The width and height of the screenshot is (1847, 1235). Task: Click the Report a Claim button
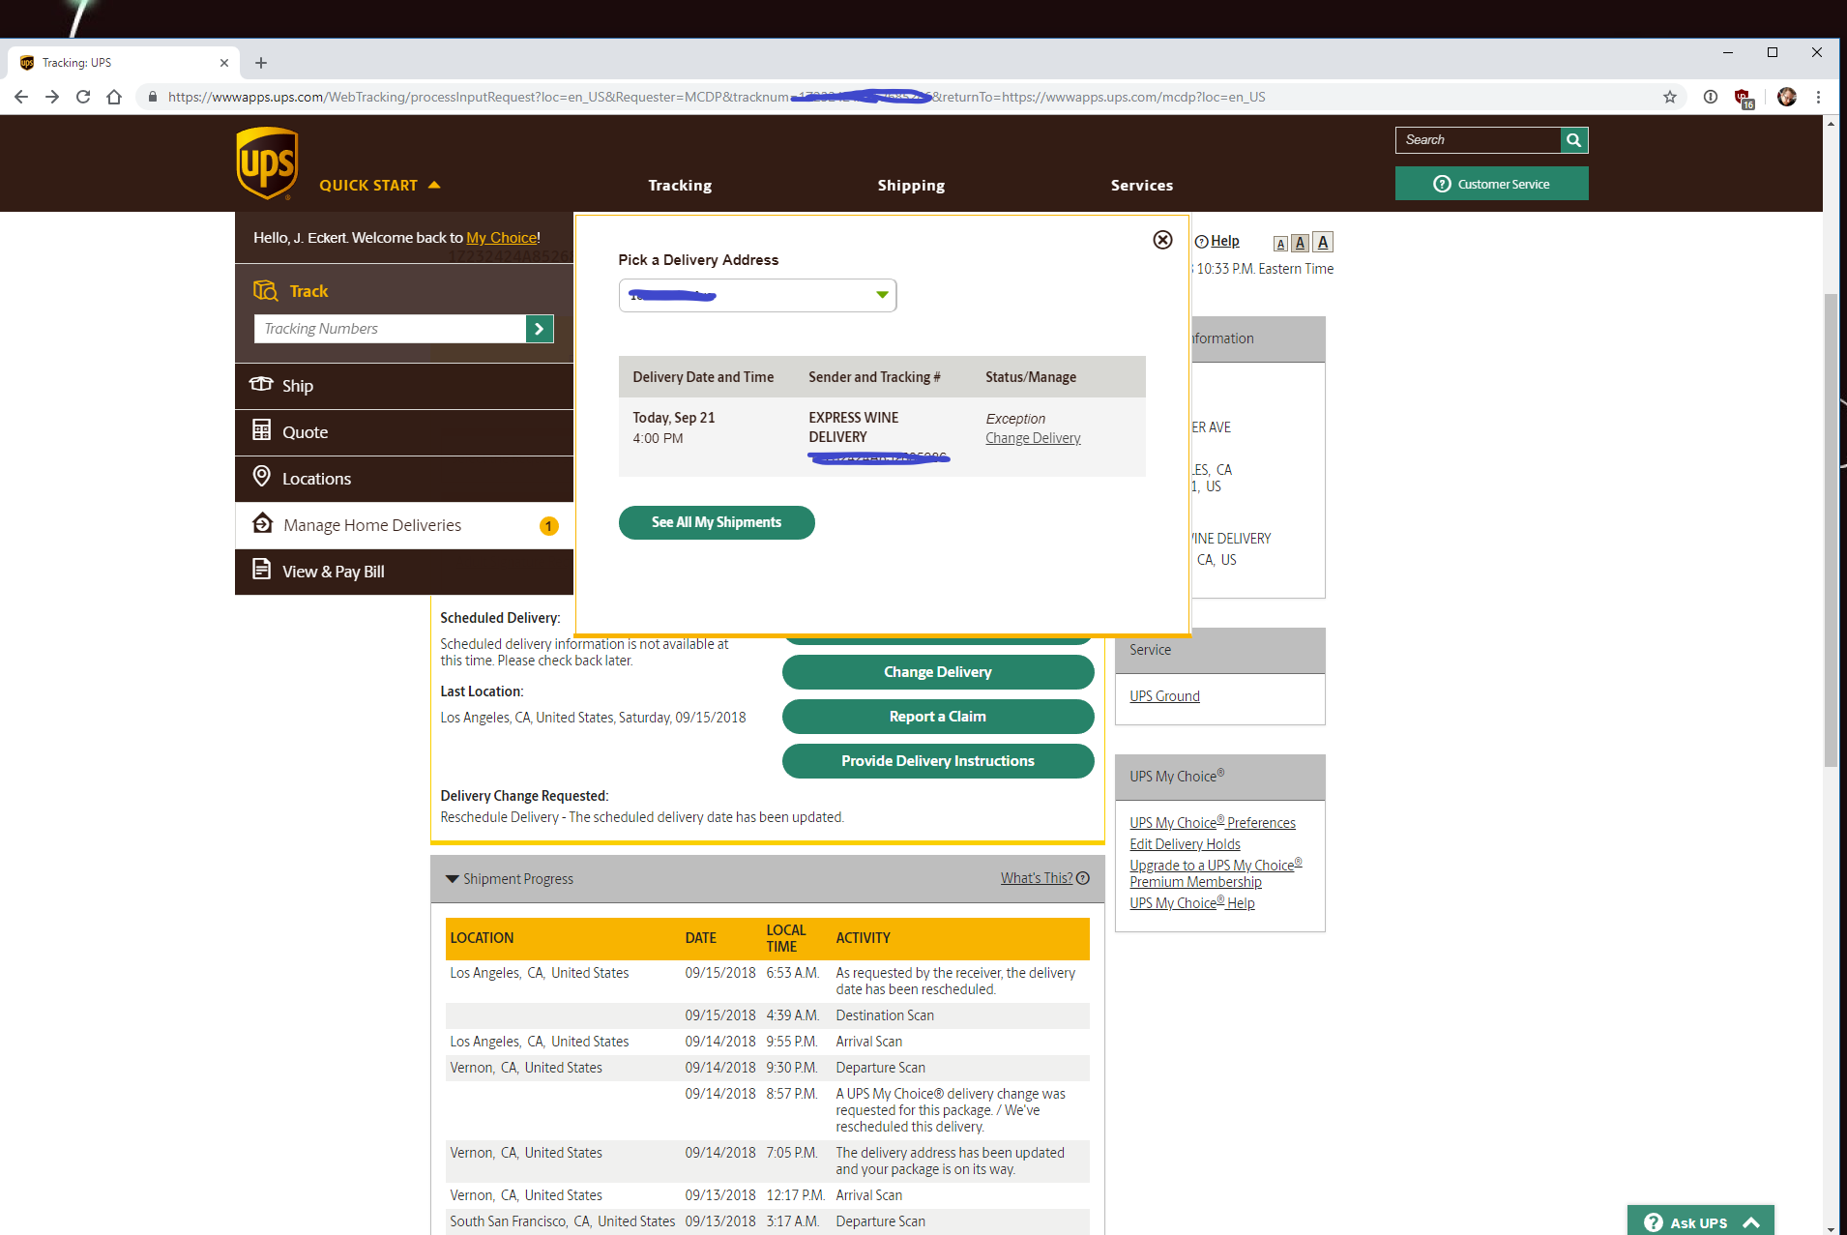click(937, 717)
